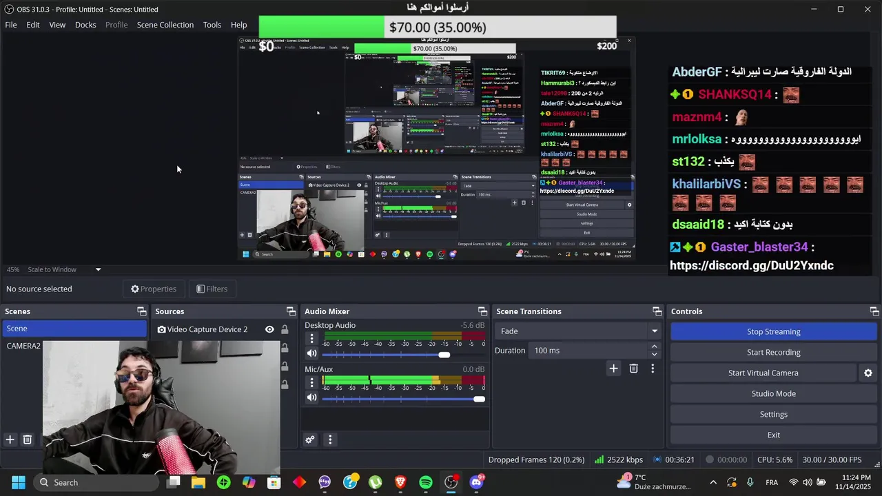
Task: Remove the selected scene with the trash icon
Action: pos(28,440)
